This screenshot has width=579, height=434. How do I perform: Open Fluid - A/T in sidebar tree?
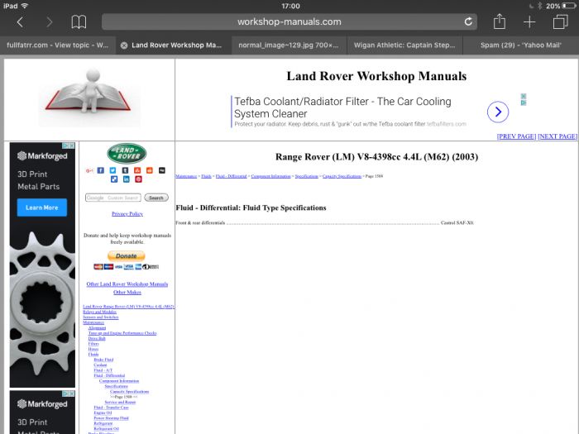coord(103,370)
